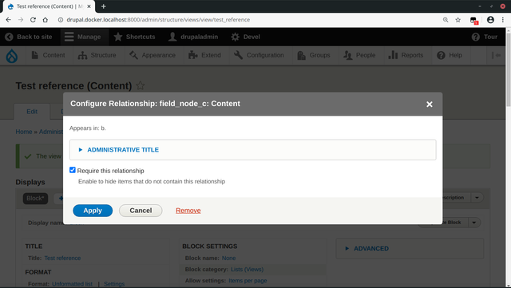
Task: Open the drupaladmin user menu
Action: click(x=193, y=37)
